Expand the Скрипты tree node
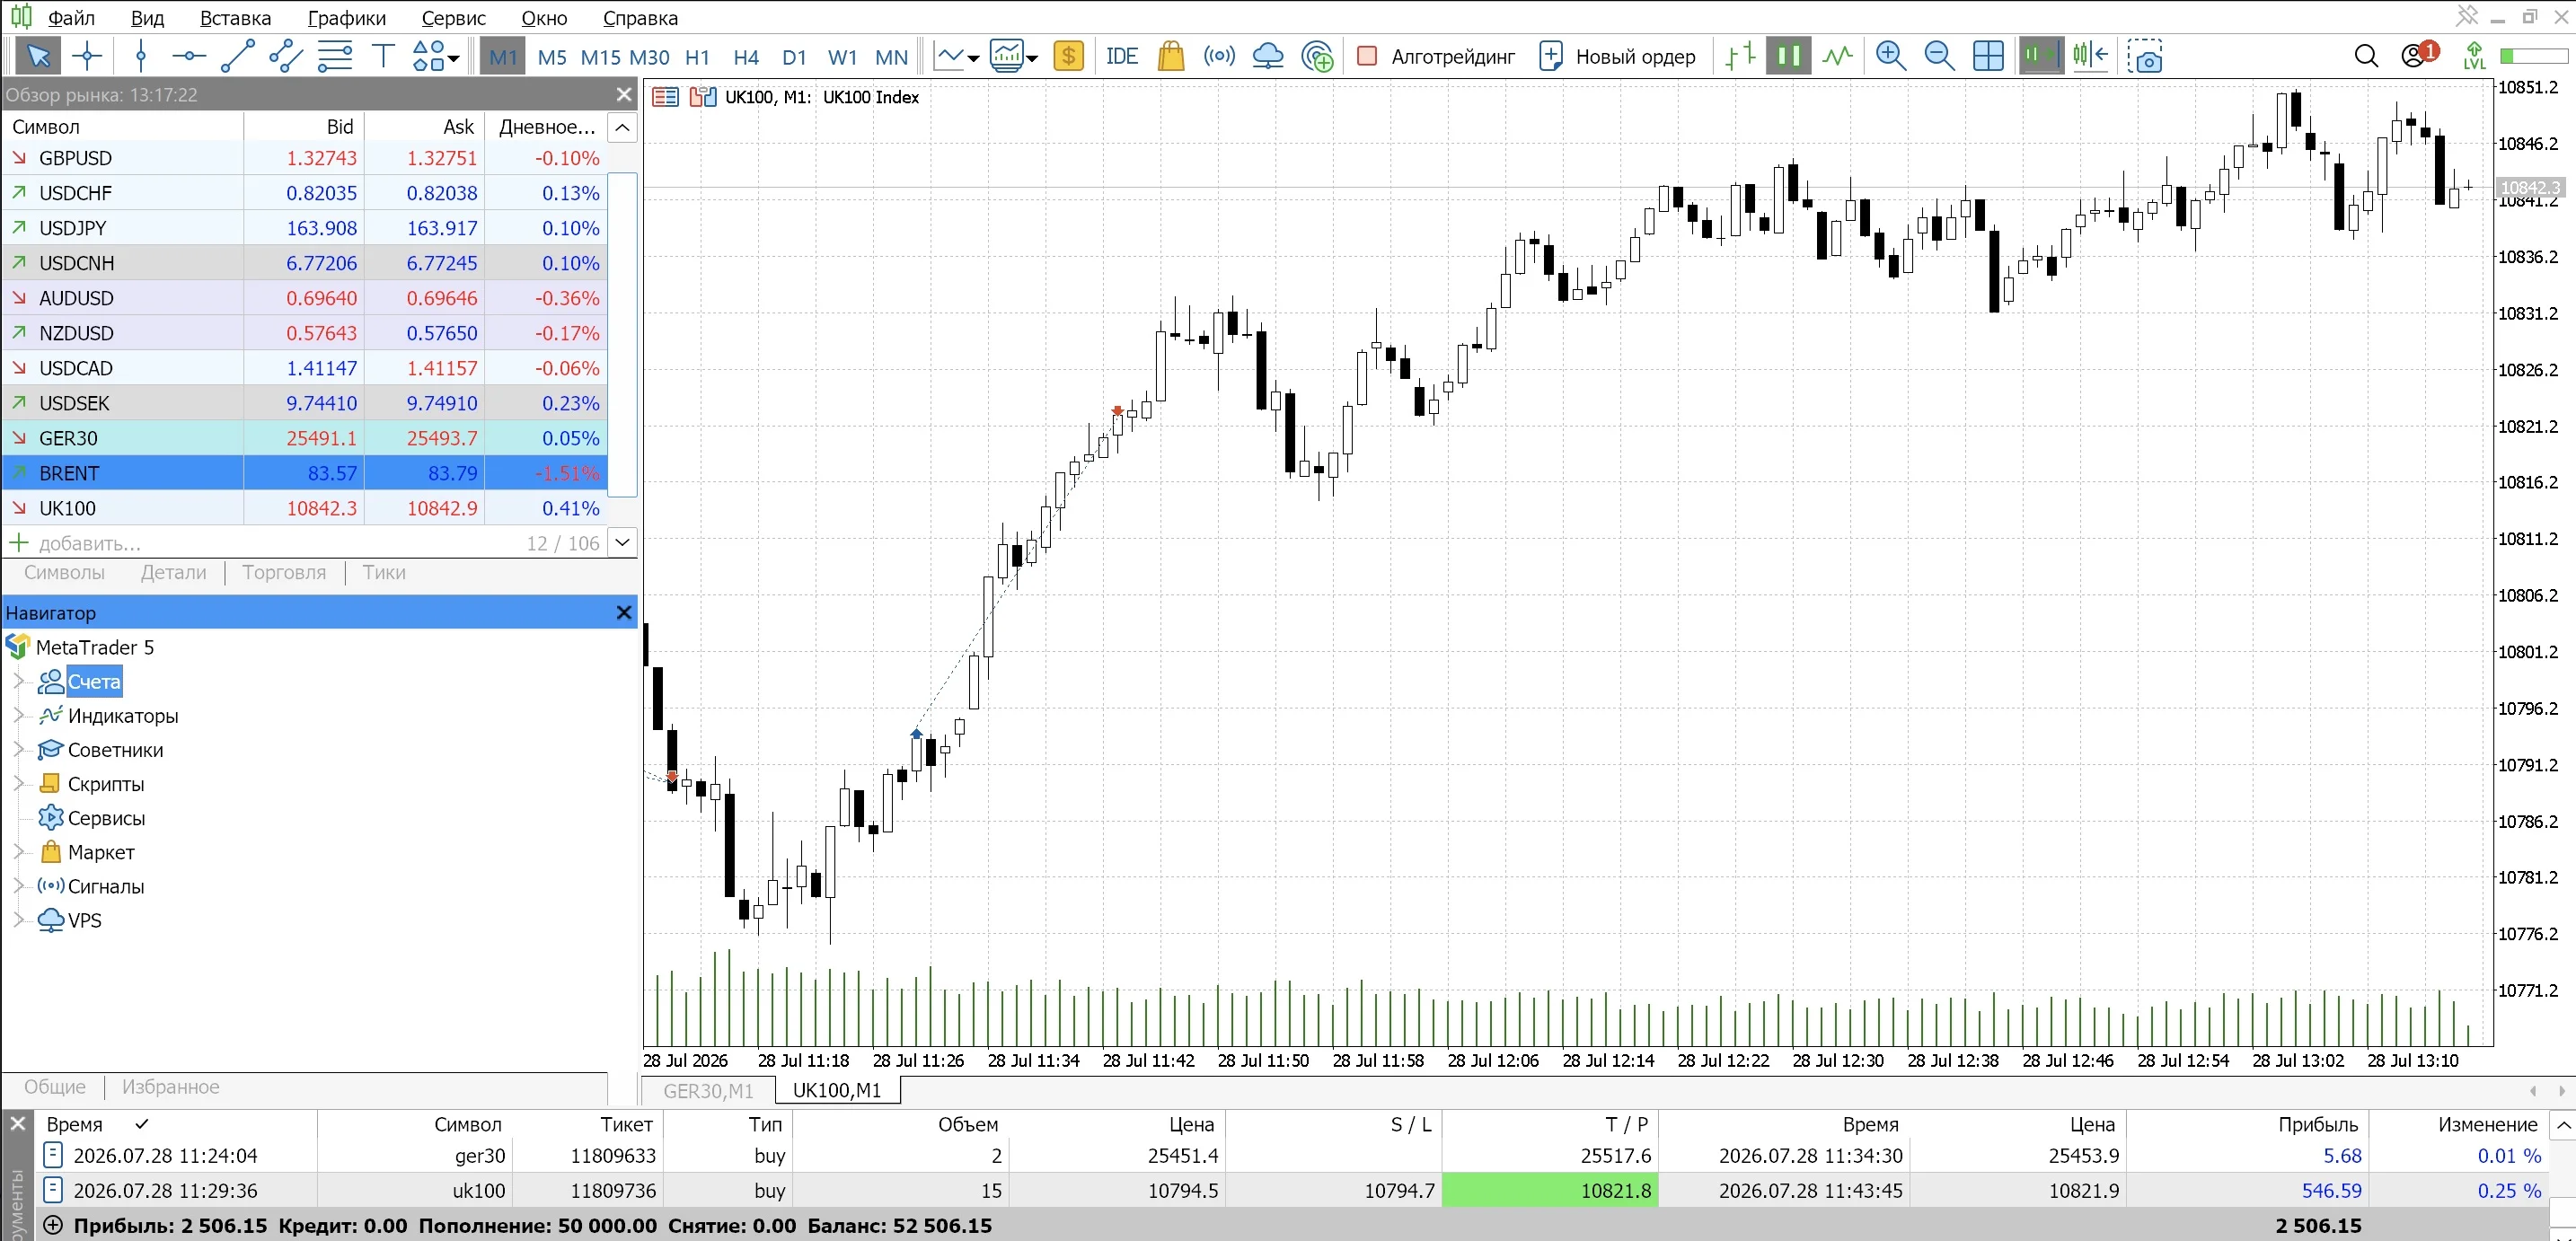2576x1241 pixels. point(18,783)
